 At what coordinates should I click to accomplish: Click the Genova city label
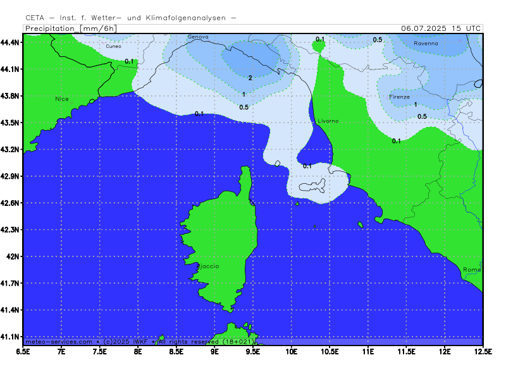click(198, 37)
